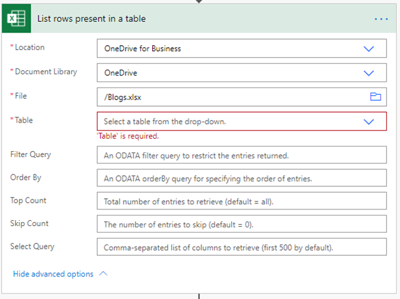Screen dimensions: 400x299
Task: Click the List rows present in a table title
Action: pyautogui.click(x=92, y=19)
